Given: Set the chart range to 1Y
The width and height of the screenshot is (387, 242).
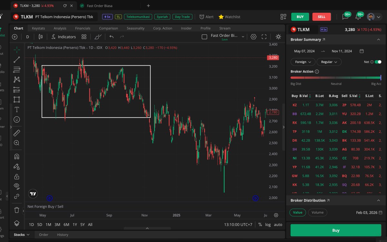Looking at the screenshot, I should 75,225.
